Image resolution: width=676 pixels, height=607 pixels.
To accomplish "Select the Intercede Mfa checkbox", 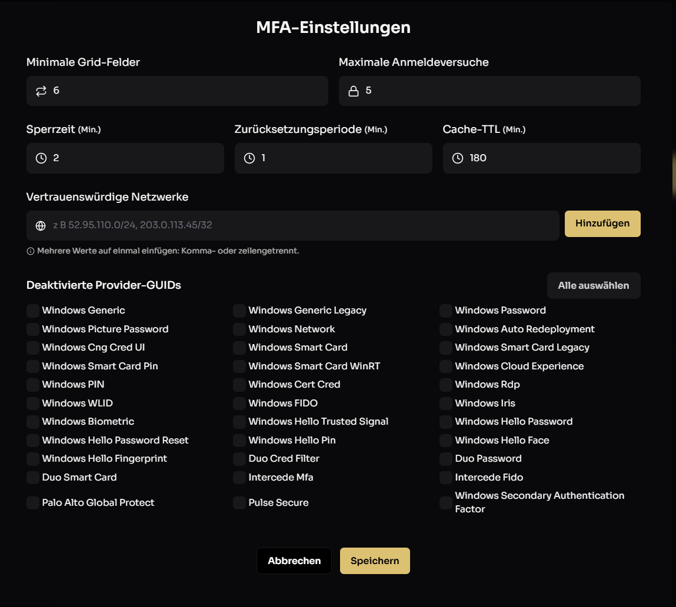I will (x=239, y=477).
